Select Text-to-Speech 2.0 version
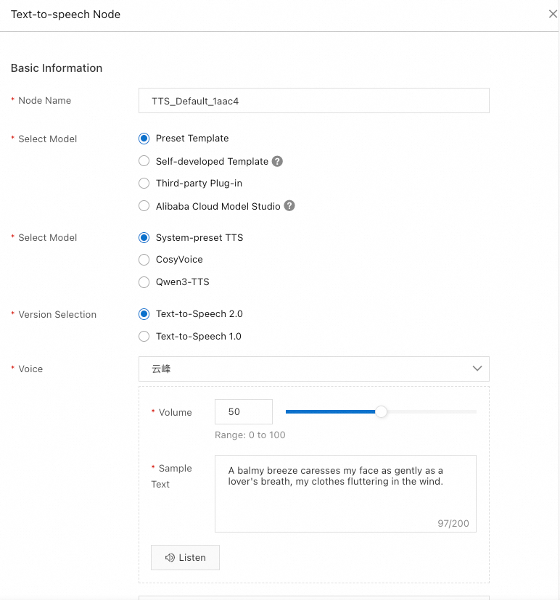This screenshot has height=600, width=560. 144,315
